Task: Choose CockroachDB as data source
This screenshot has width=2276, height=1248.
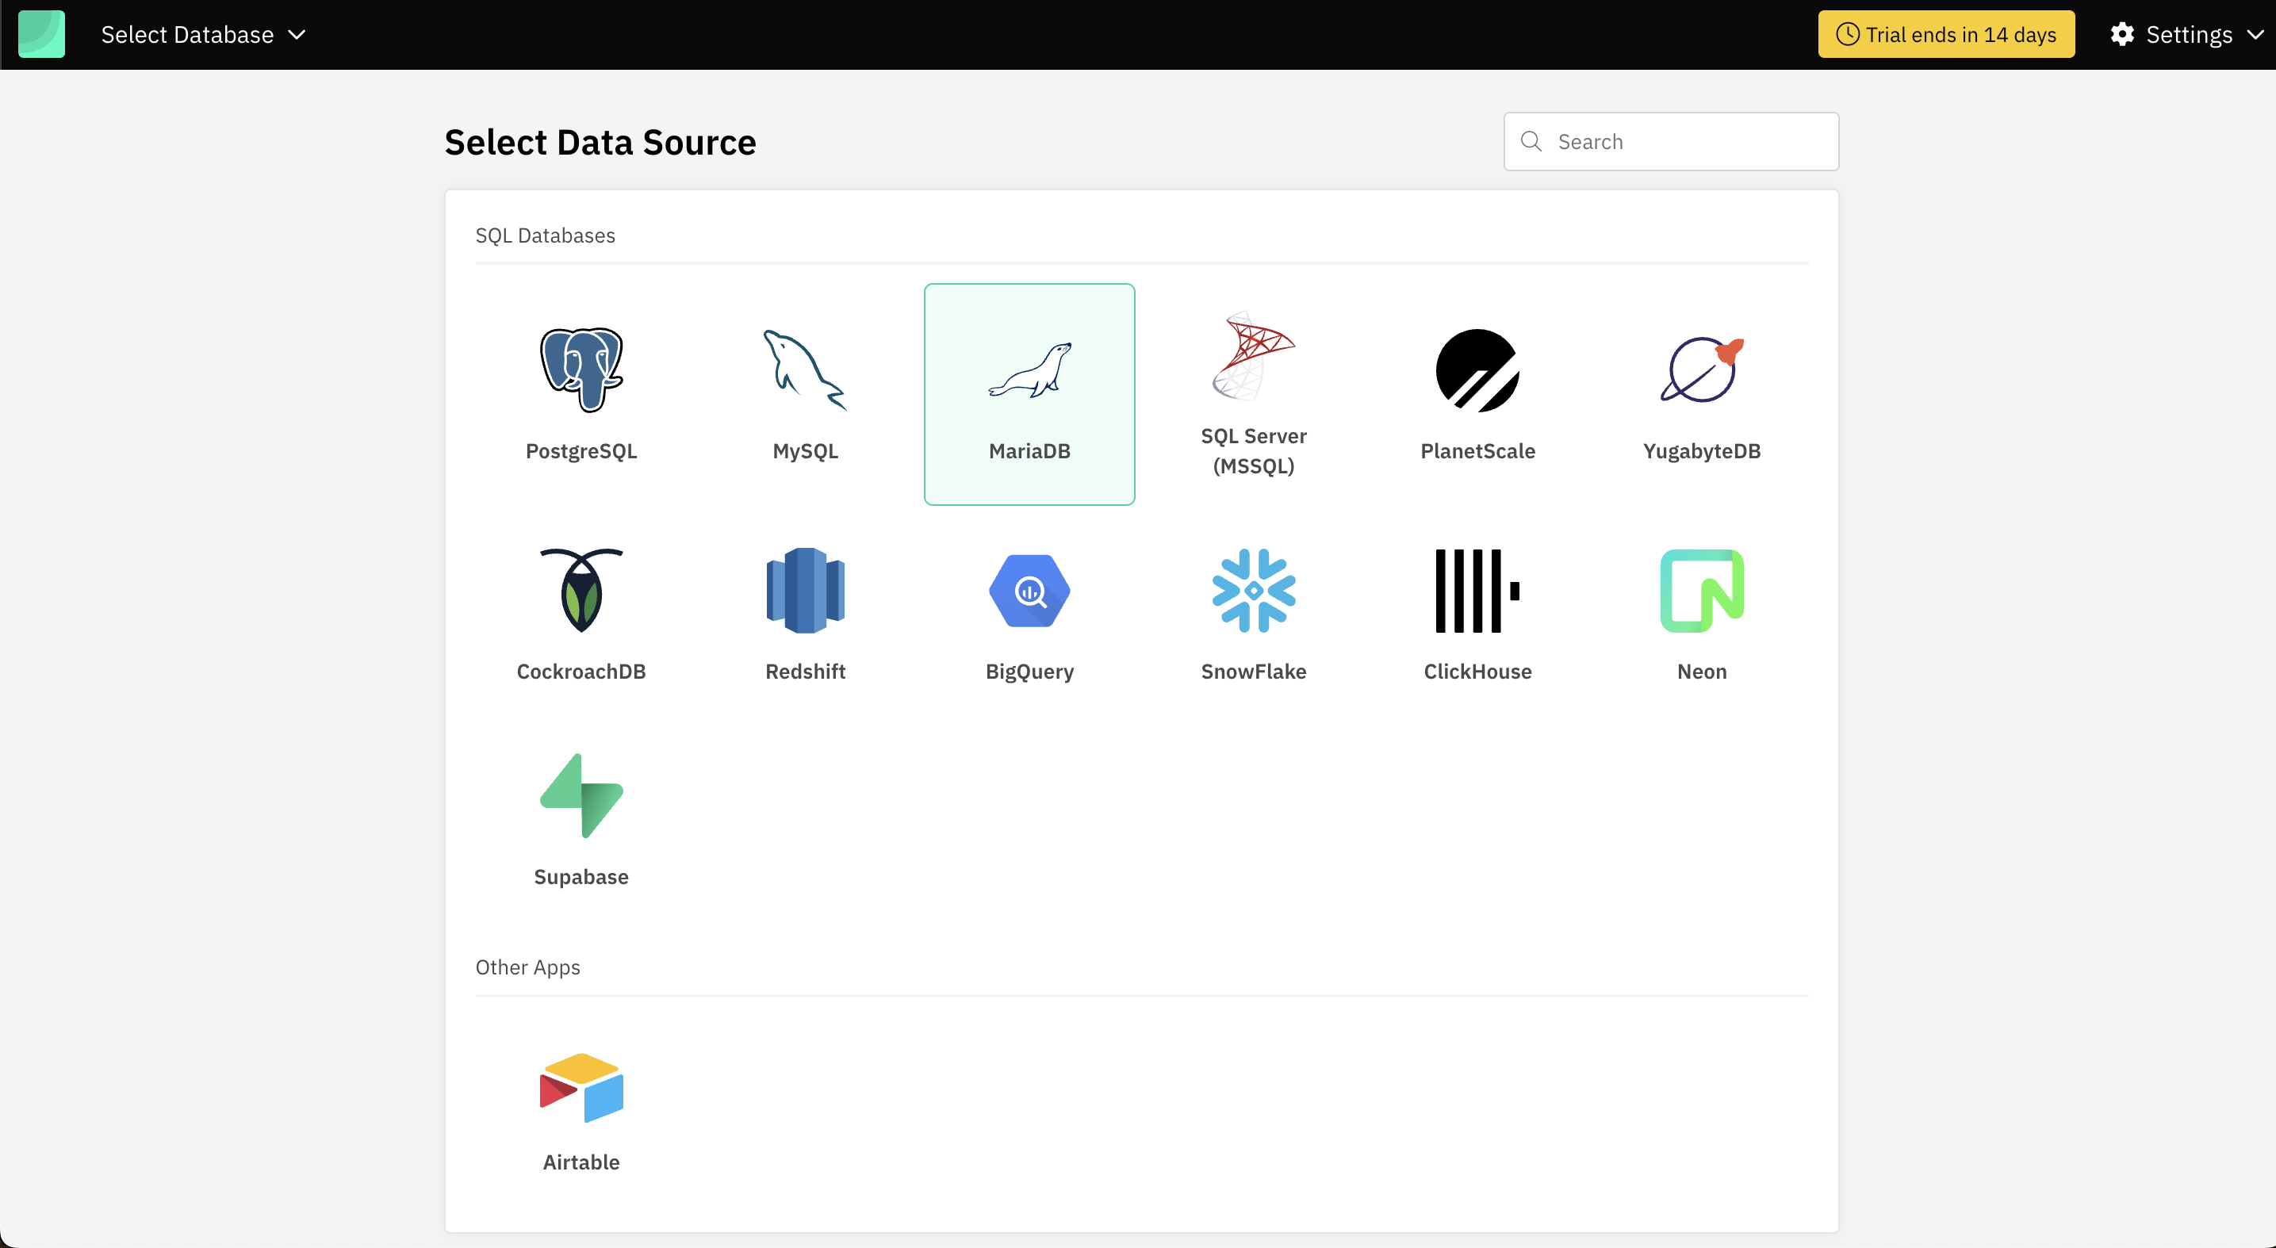Action: coord(580,615)
